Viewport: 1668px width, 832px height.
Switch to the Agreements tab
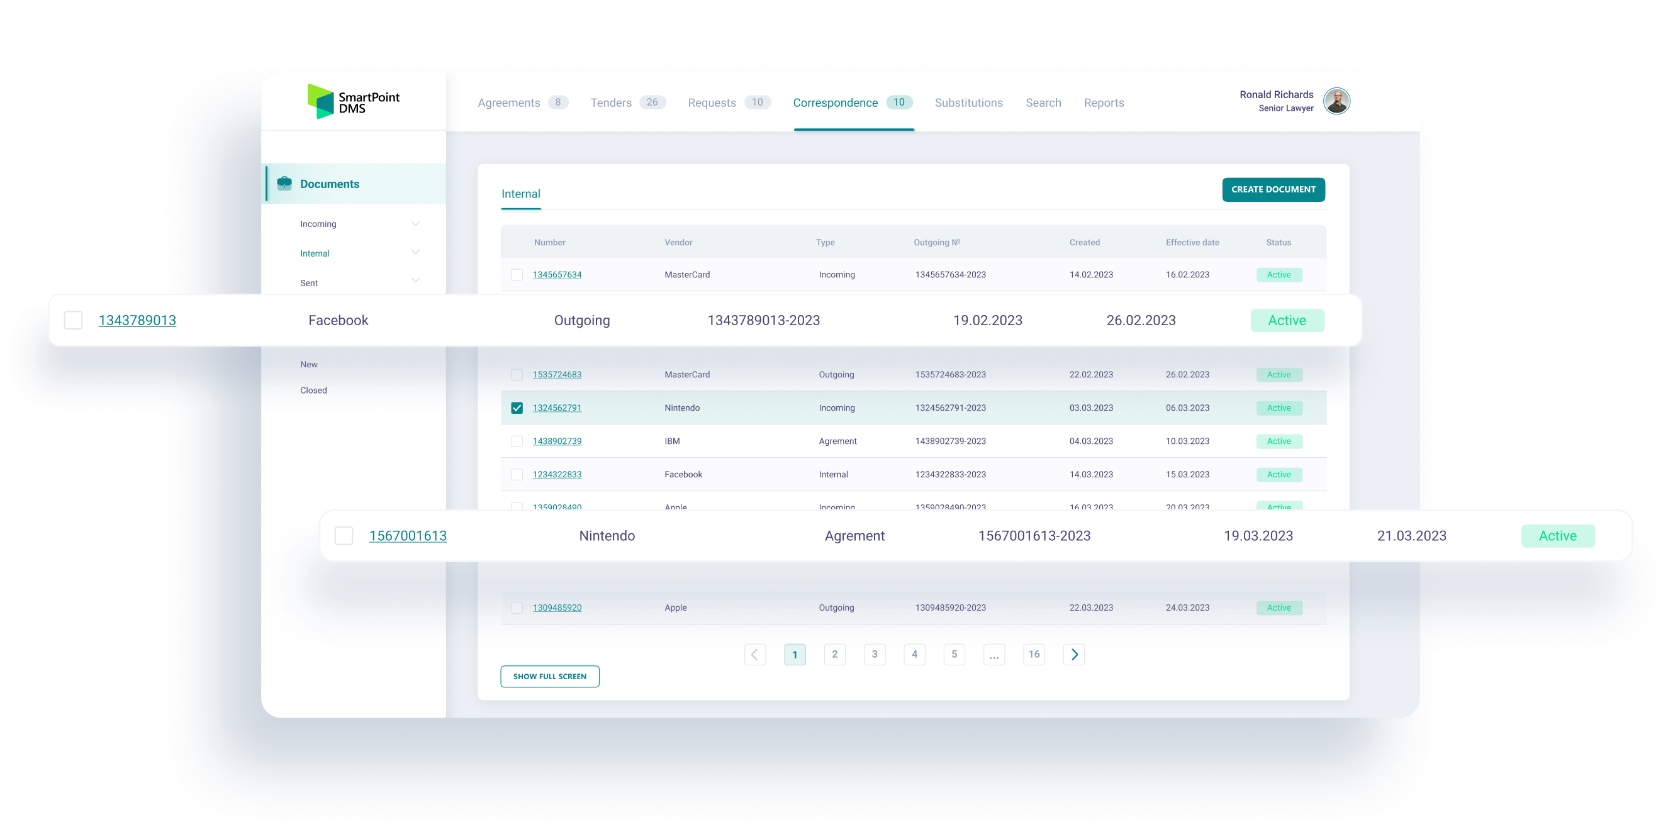click(x=509, y=103)
